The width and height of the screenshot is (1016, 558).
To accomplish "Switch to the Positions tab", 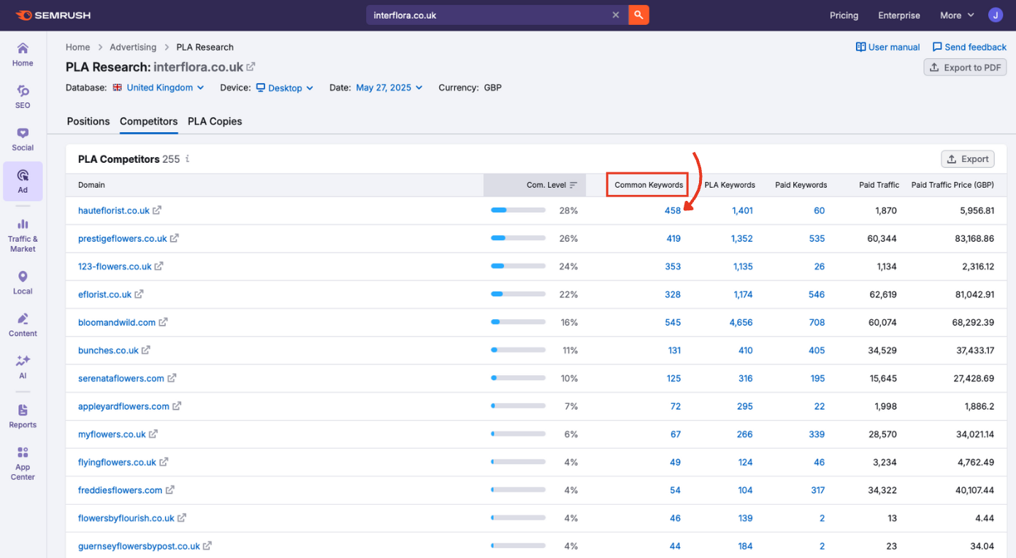I will pos(88,121).
